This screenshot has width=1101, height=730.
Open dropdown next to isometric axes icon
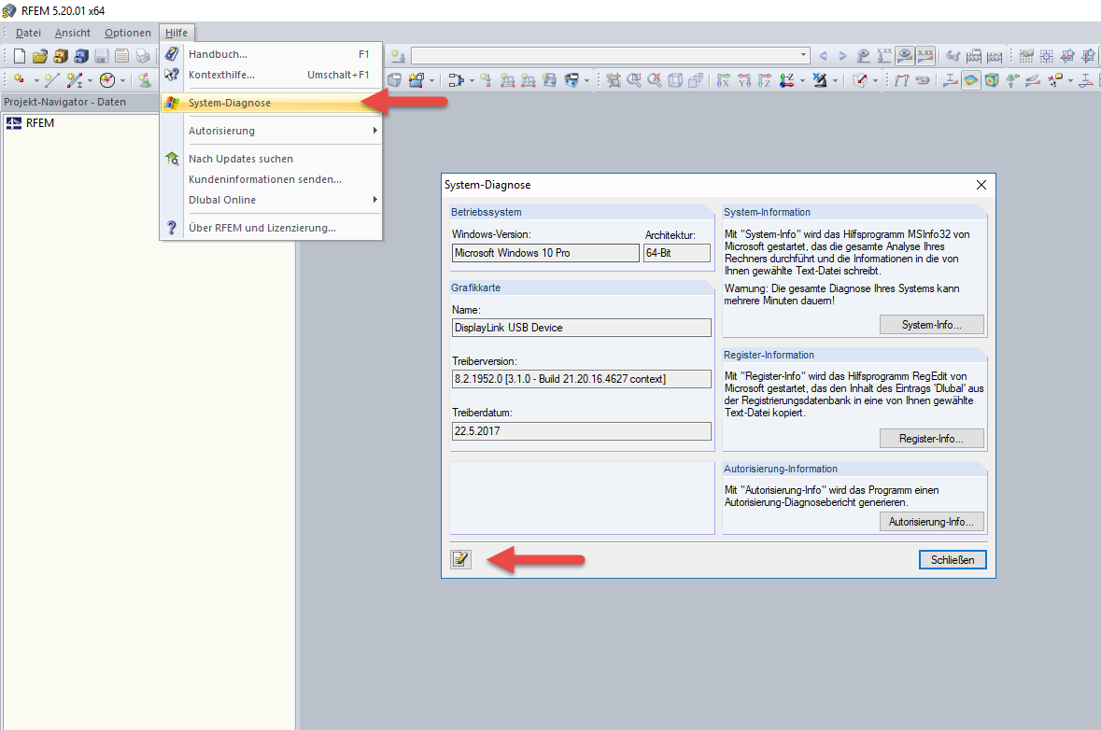tap(802, 80)
